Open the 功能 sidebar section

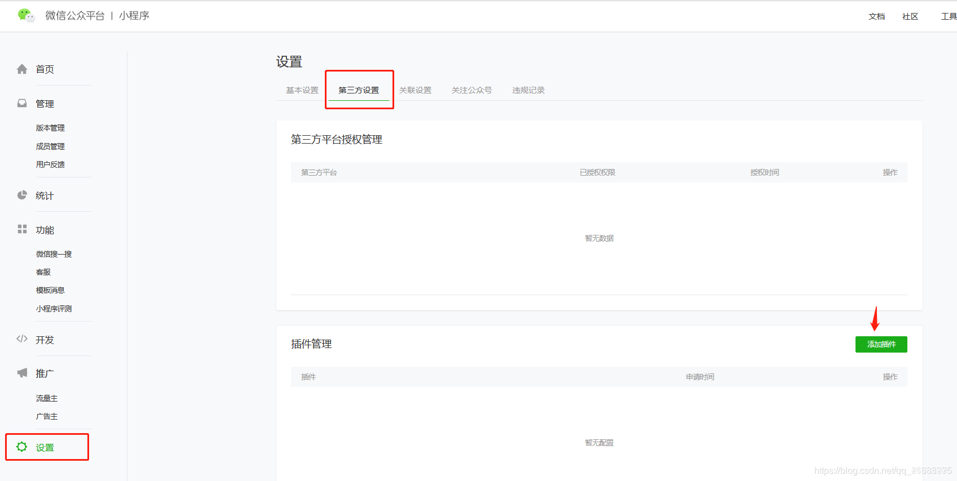coord(45,230)
